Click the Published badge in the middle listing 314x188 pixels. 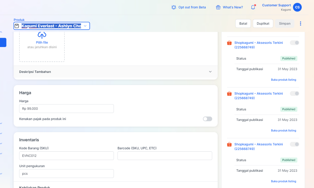point(289,109)
